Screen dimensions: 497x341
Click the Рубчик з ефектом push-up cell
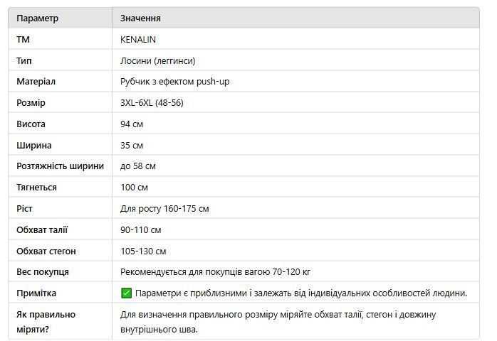174,82
